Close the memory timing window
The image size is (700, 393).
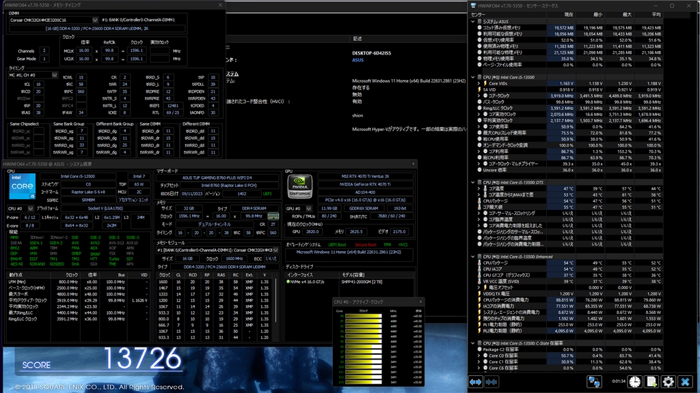click(x=220, y=5)
